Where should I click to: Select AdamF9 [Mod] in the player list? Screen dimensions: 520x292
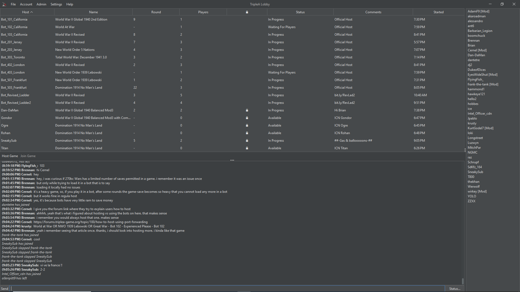point(478,11)
